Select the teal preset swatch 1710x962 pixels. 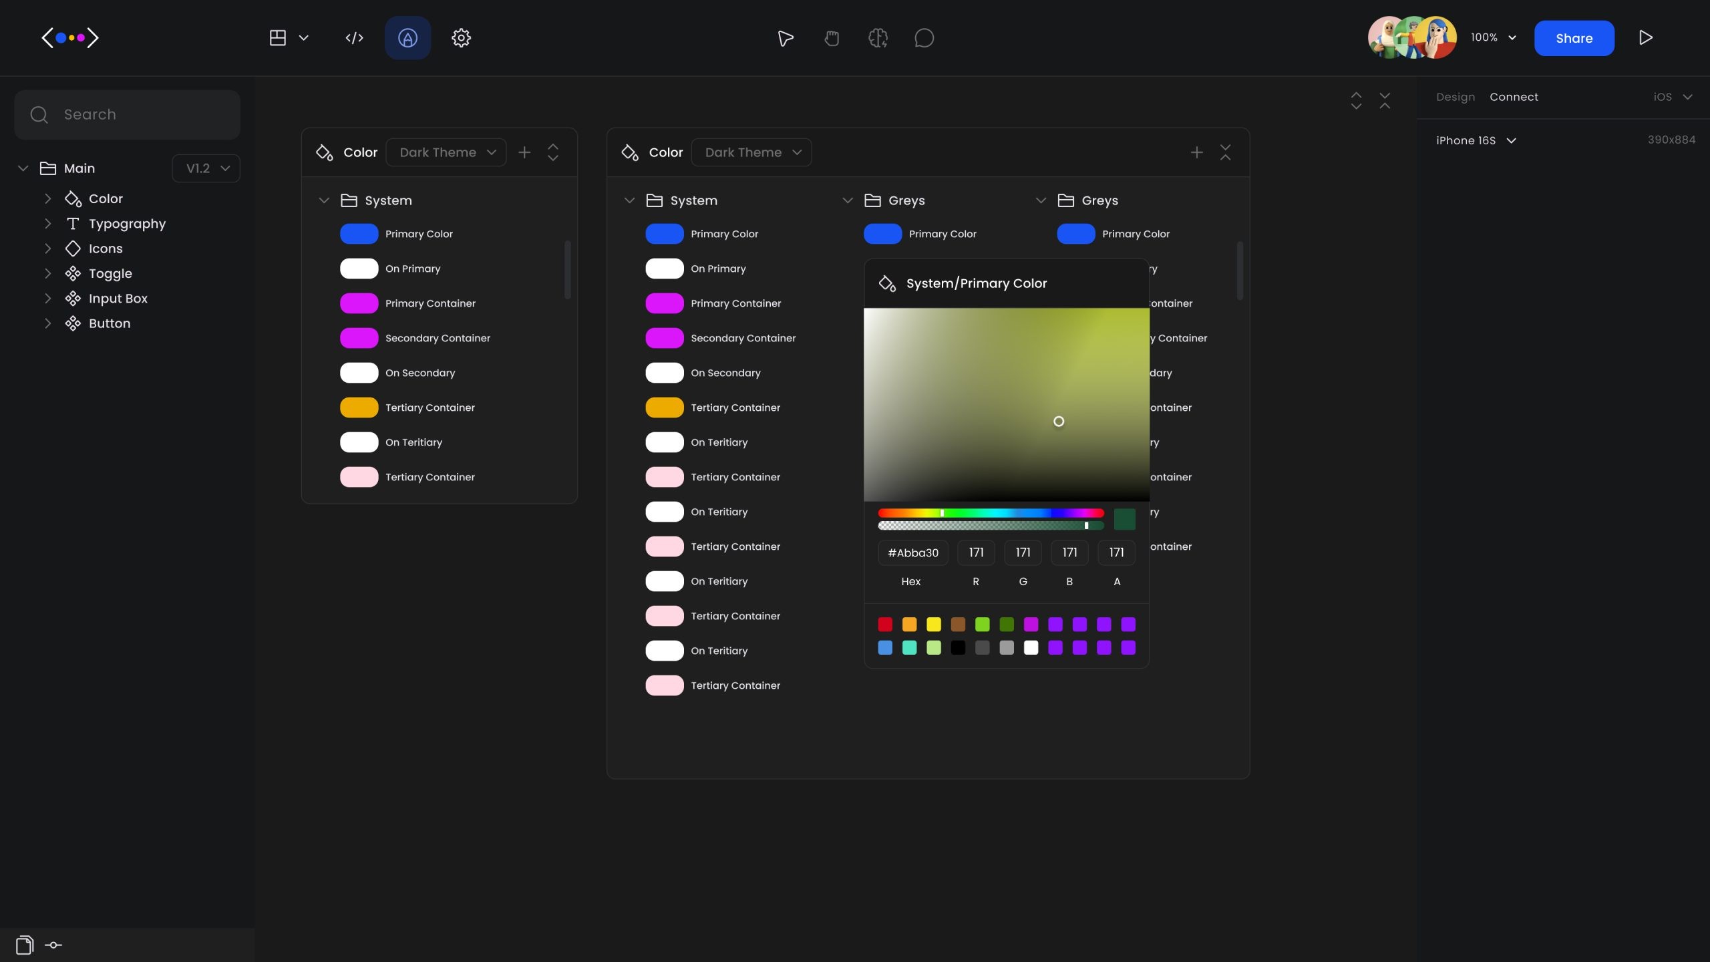909,647
